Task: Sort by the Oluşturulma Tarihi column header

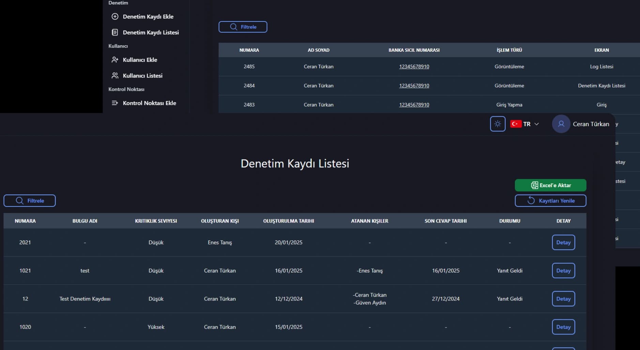Action: tap(288, 221)
